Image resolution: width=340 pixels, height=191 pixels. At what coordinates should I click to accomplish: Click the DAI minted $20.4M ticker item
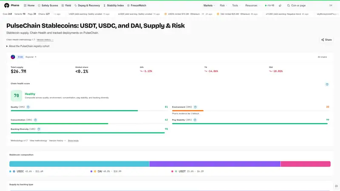(237, 14)
